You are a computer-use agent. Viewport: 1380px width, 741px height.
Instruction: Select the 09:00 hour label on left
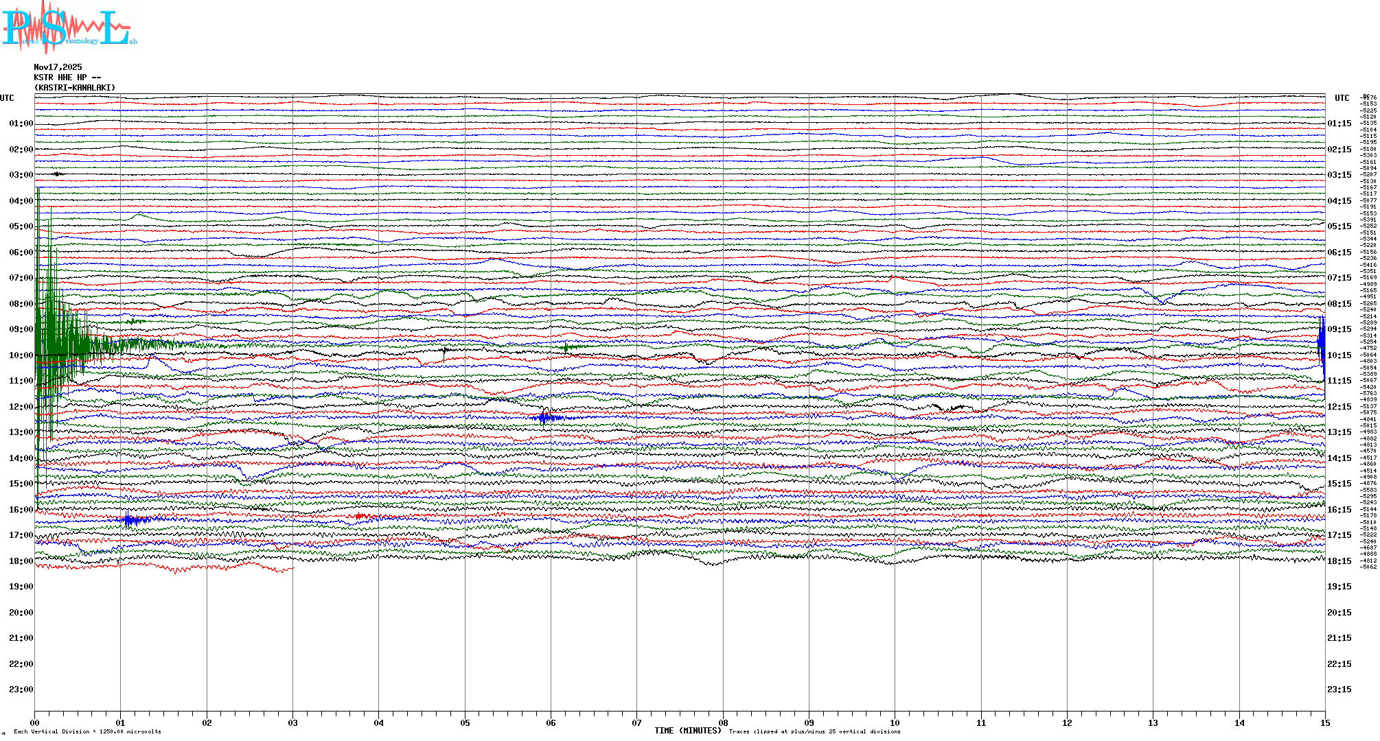coord(21,329)
